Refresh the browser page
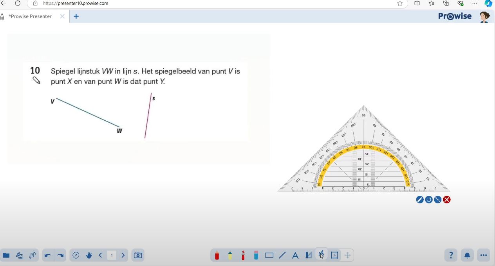Viewport: 495px width, 266px height. pos(18,4)
